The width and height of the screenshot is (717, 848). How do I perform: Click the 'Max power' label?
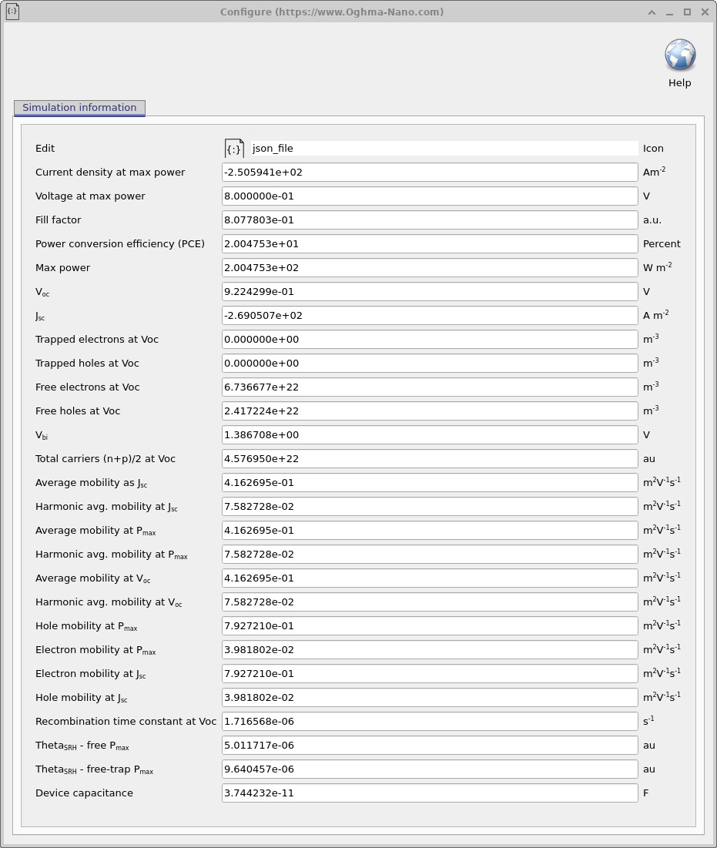click(62, 268)
